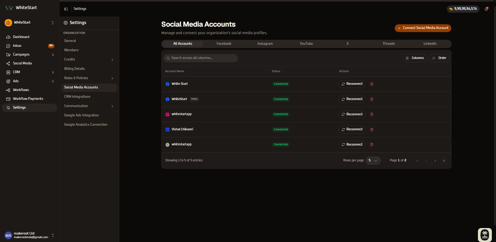
Task: Delete the Instagram whitestartapp account
Action: point(372,114)
